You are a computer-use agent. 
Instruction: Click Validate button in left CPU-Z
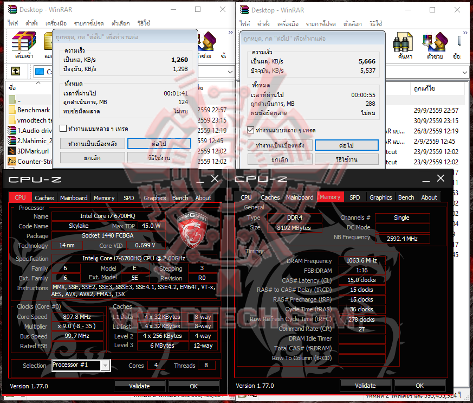(x=139, y=386)
